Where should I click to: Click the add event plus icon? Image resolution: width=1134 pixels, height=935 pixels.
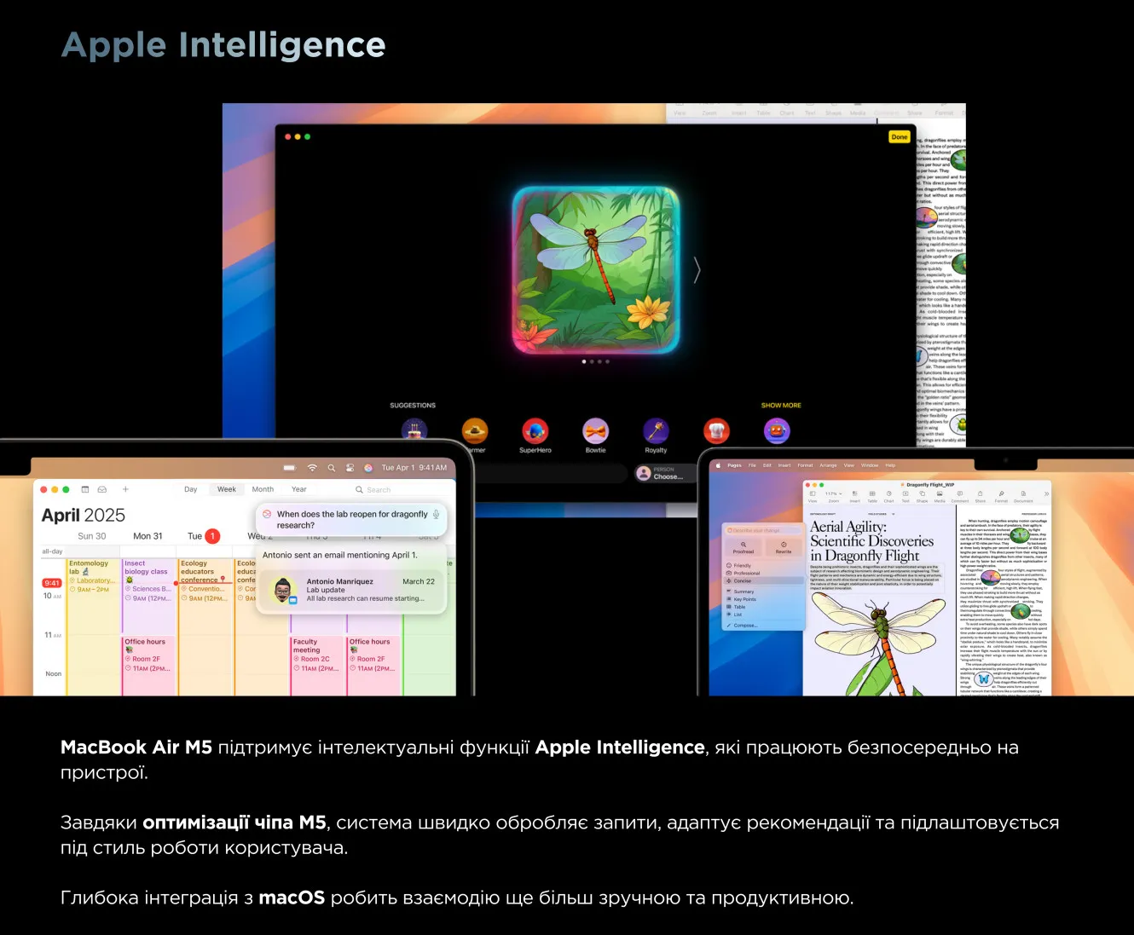[x=125, y=489]
